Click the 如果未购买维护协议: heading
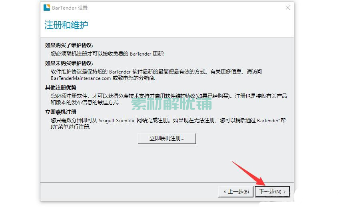This screenshot has width=343, height=207. 69,63
